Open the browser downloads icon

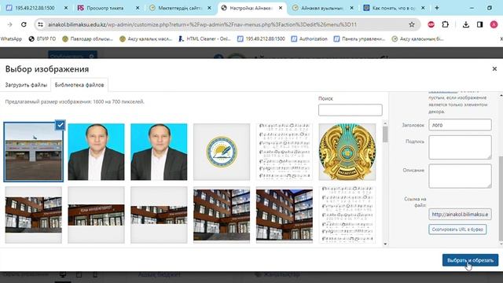click(466, 24)
